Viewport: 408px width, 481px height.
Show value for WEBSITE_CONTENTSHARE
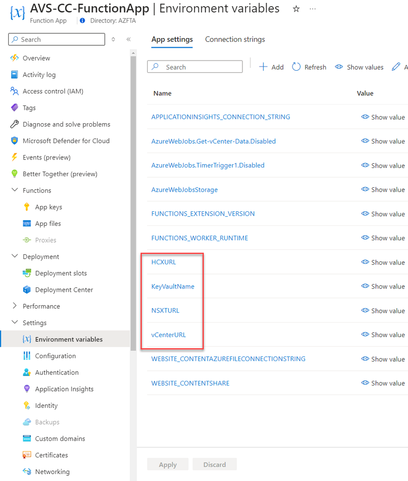383,383
